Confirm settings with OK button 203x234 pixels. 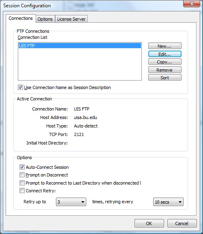pyautogui.click(x=149, y=223)
